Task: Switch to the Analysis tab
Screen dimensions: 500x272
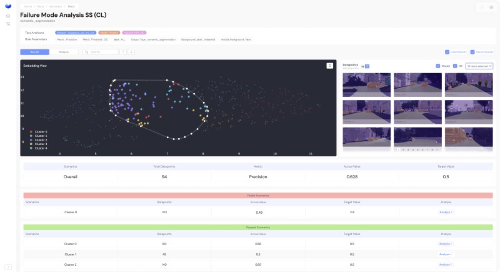Action: coord(64,52)
